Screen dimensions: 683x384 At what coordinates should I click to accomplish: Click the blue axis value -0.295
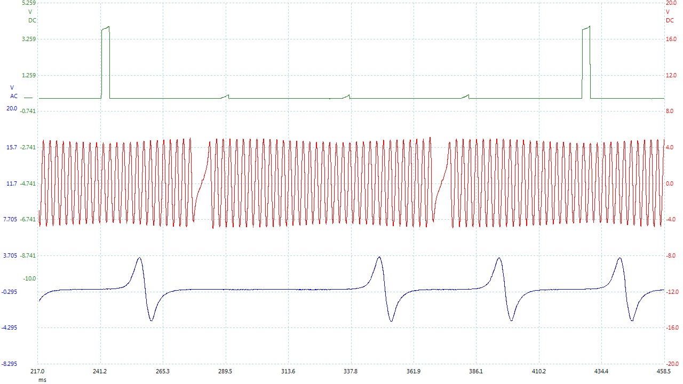coord(10,292)
